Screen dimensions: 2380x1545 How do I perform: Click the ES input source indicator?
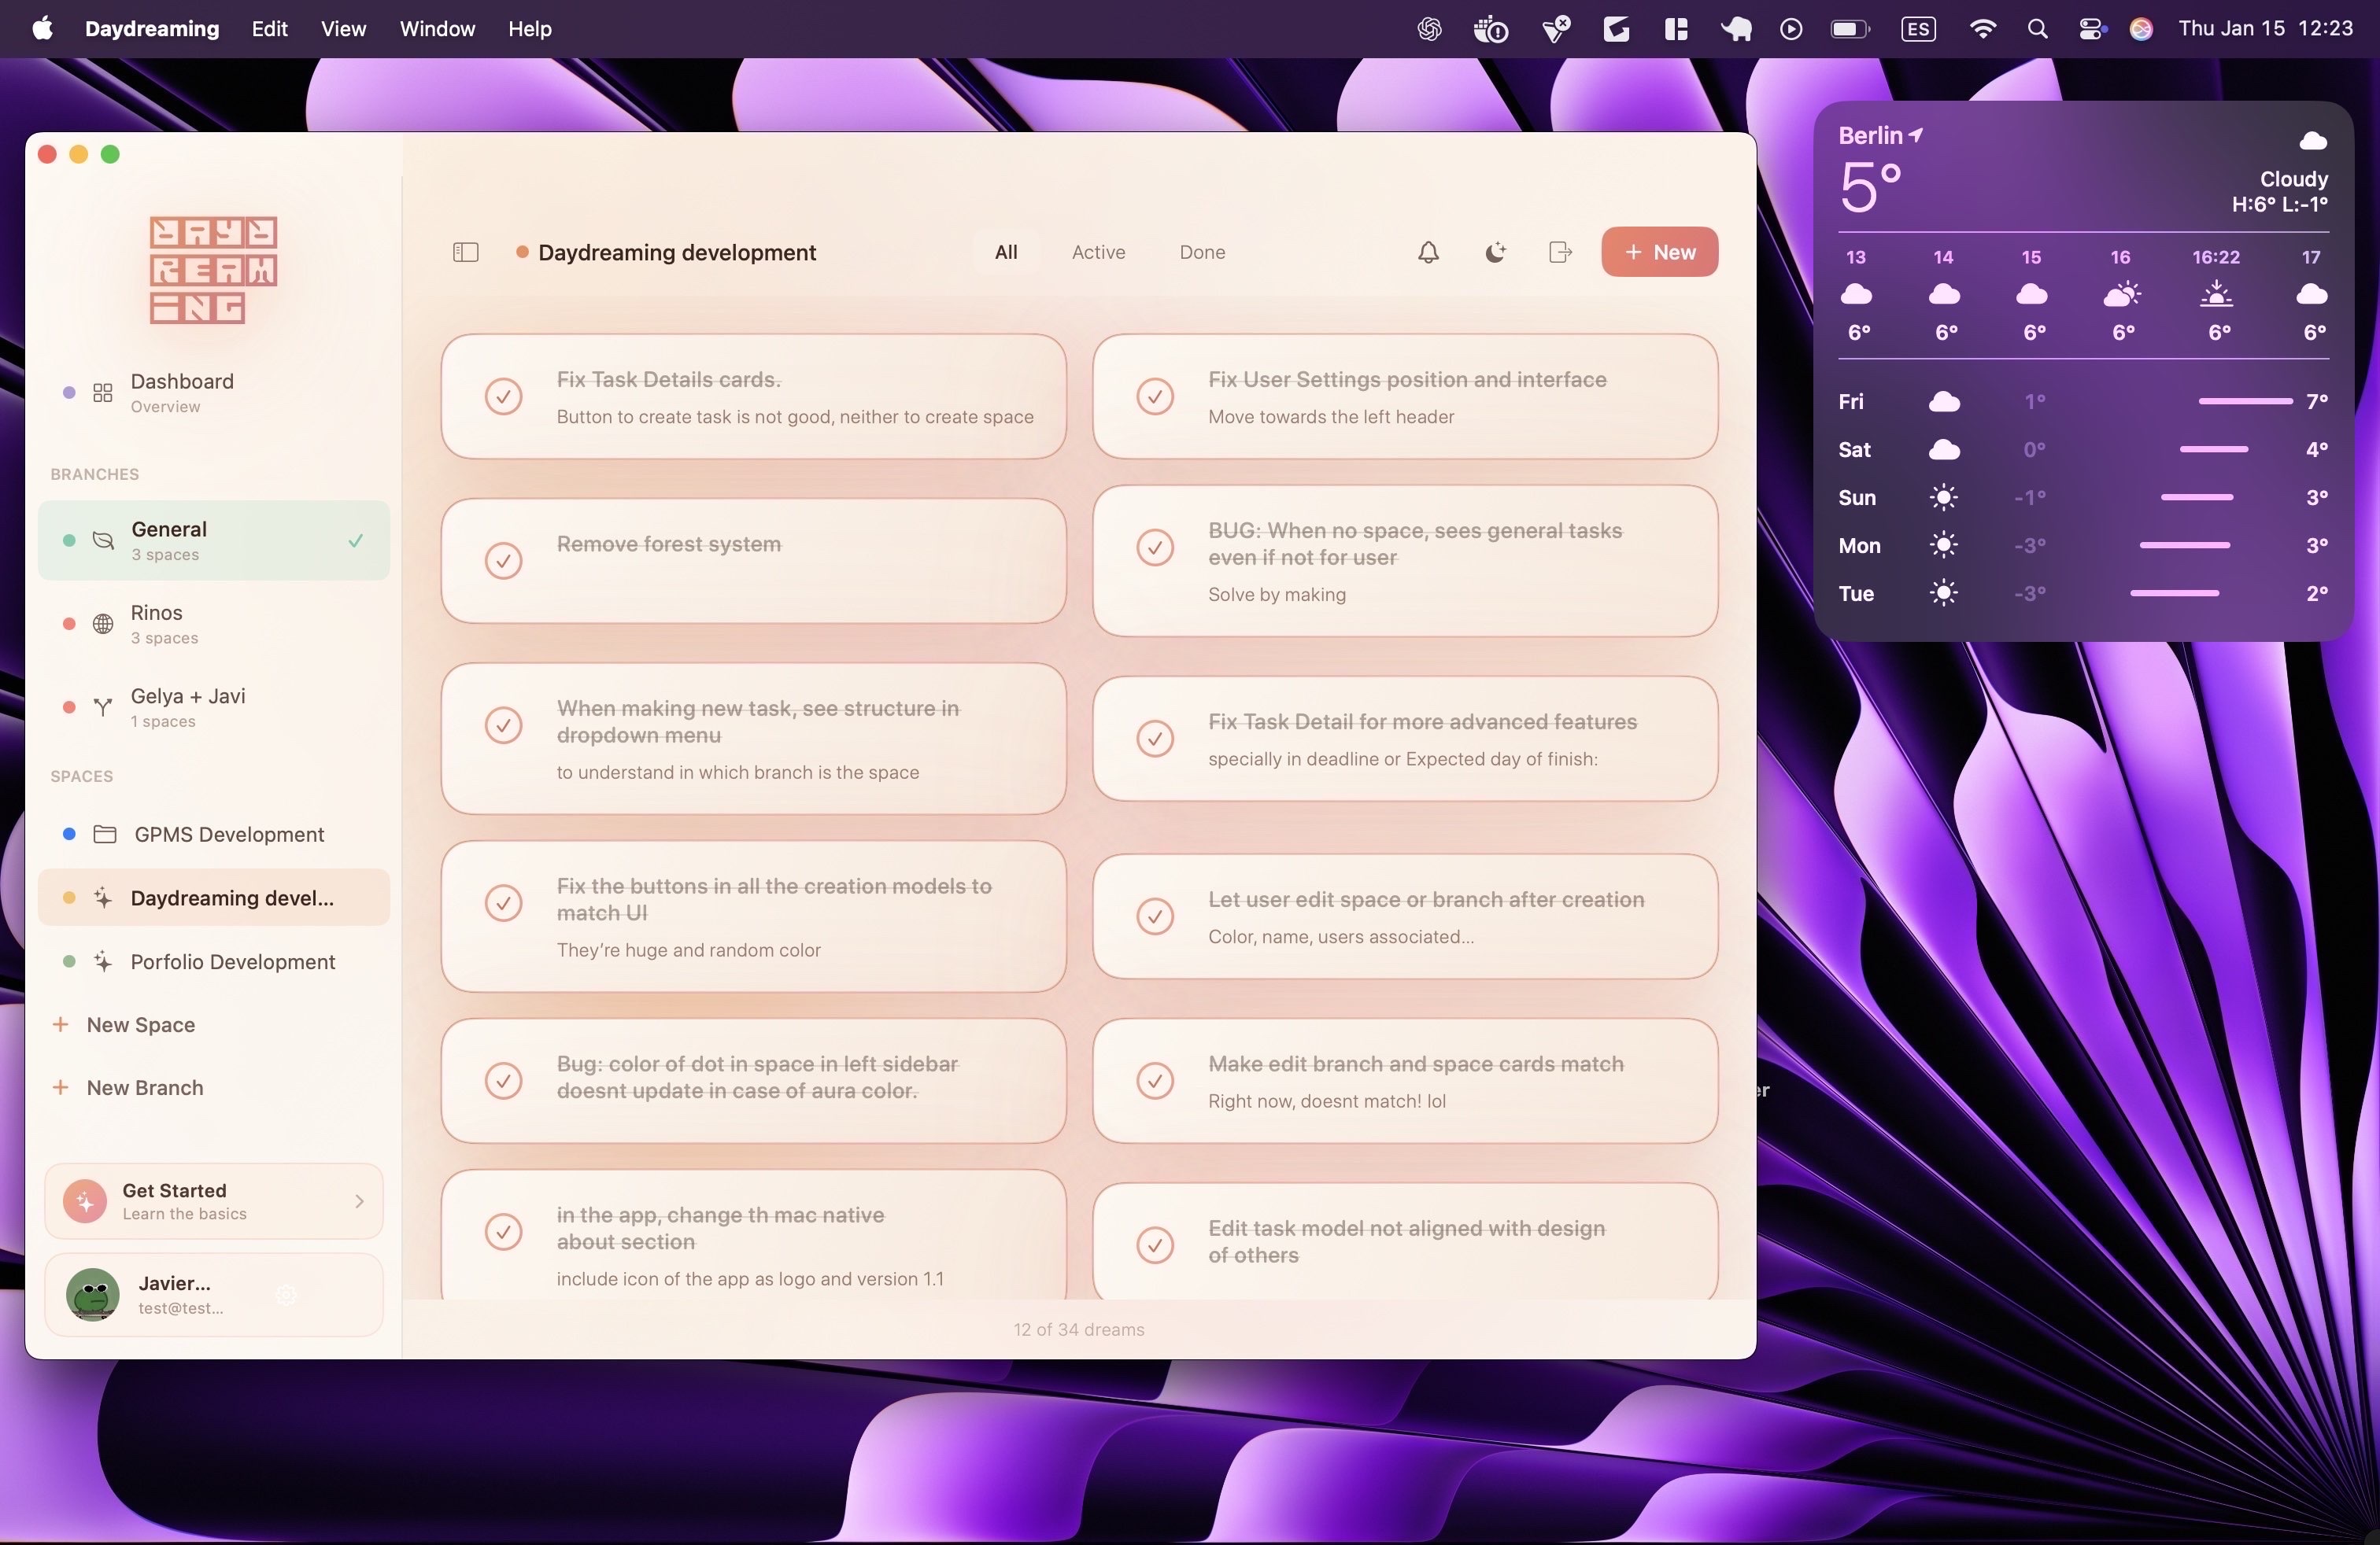(1918, 29)
